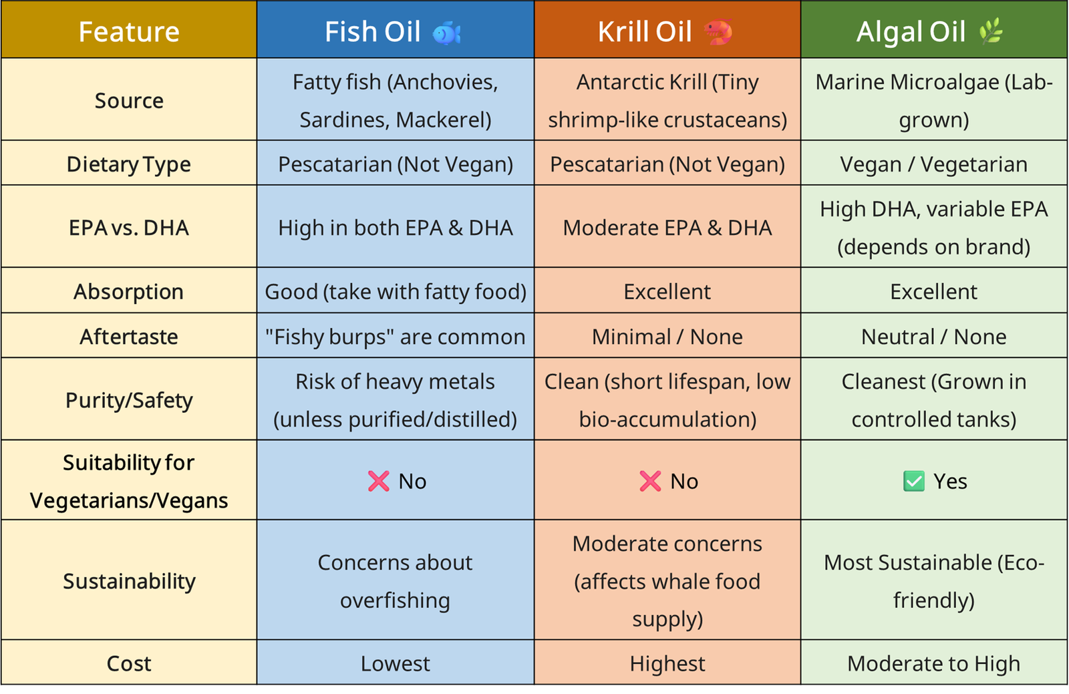1069x694 pixels.
Task: Click the Purity/Safety row label
Action: click(x=129, y=400)
